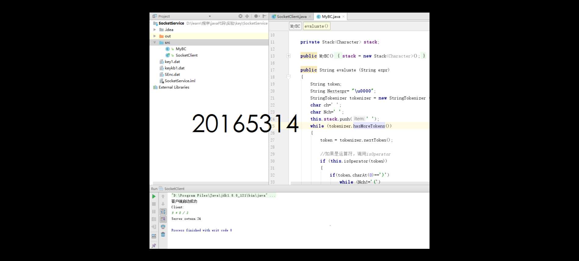Toggle soft-wrap in the console output
579x261 pixels.
[x=163, y=212]
